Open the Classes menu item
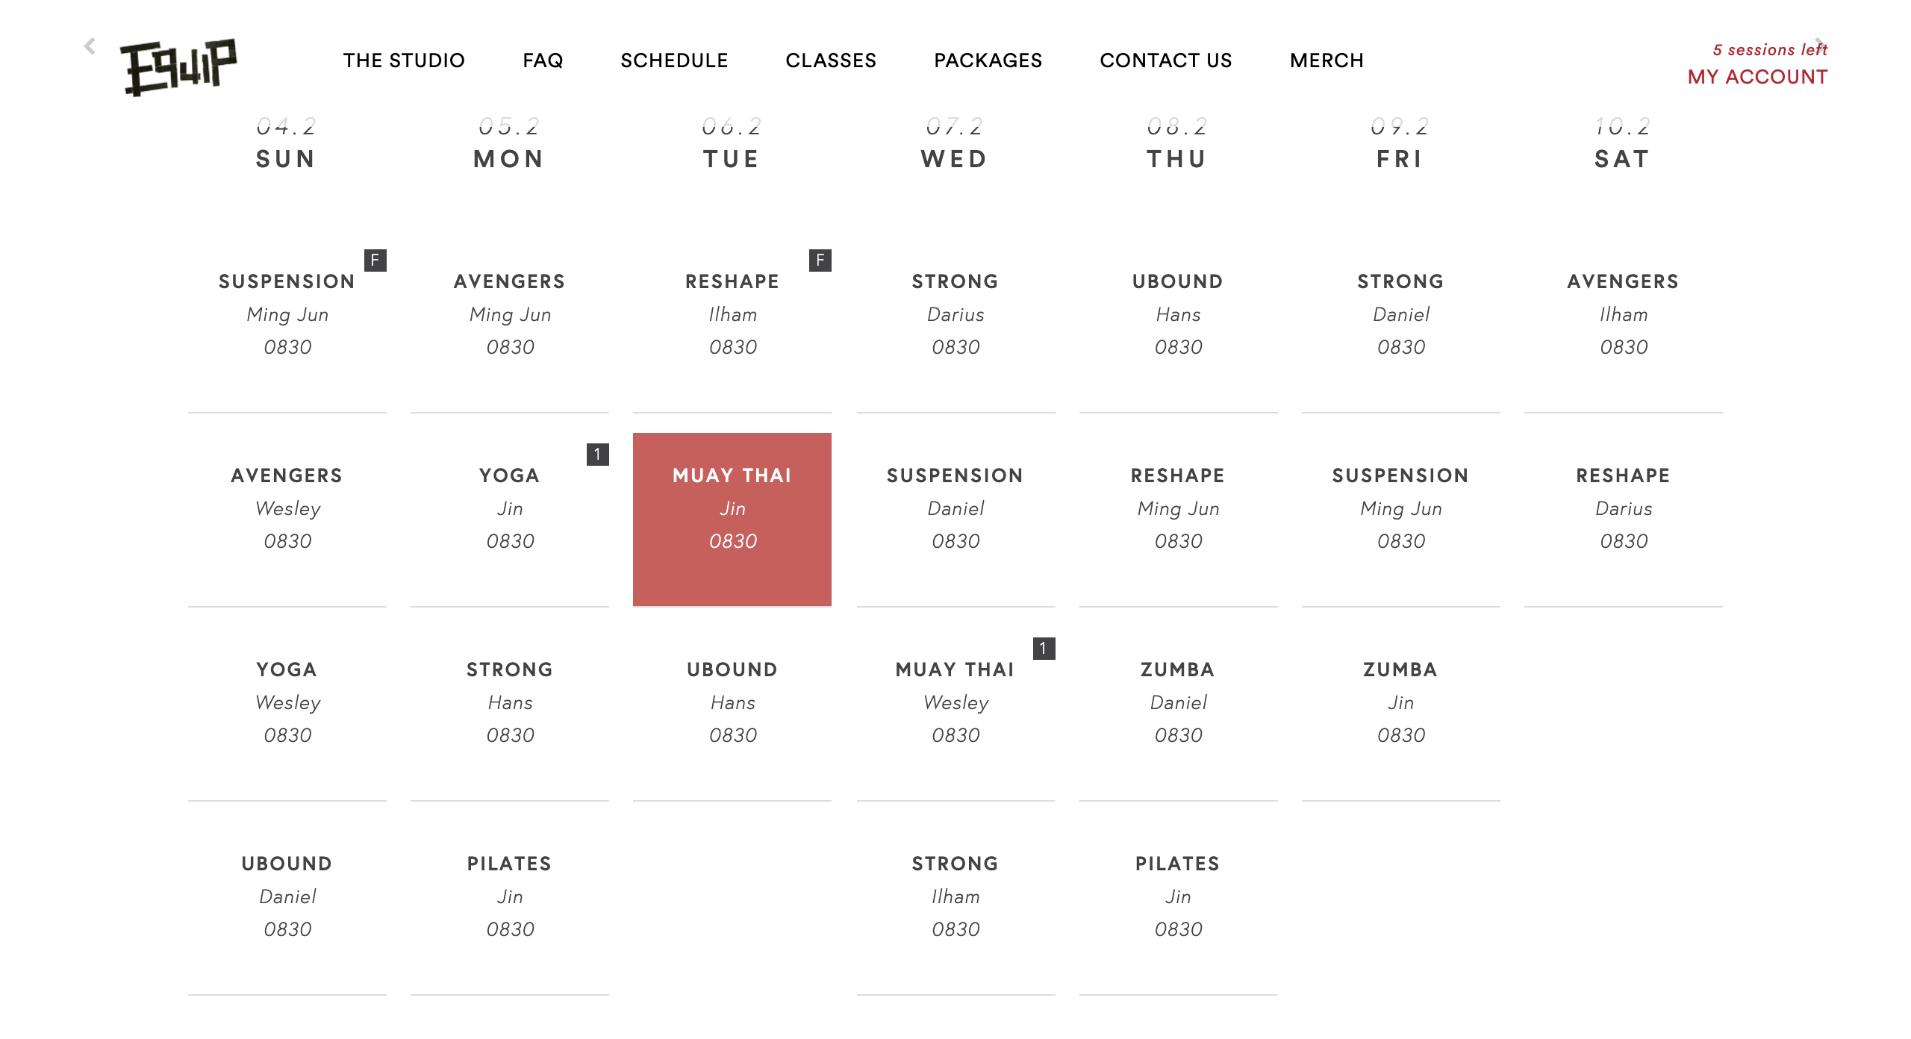Screen dimensions: 1911x1039 (831, 60)
